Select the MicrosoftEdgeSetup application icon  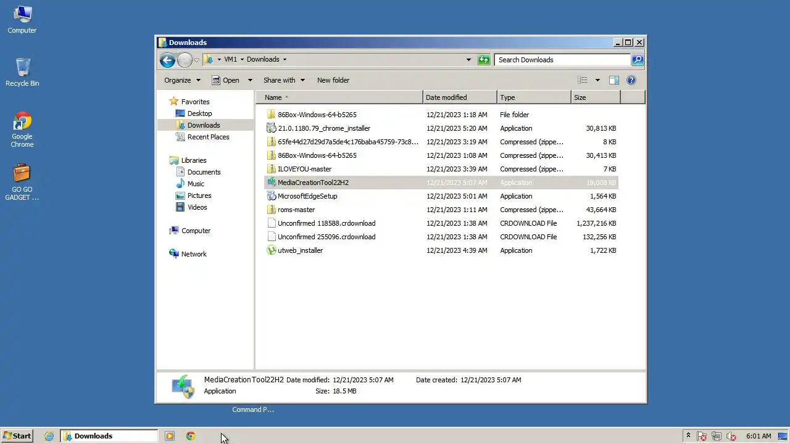[x=271, y=196]
